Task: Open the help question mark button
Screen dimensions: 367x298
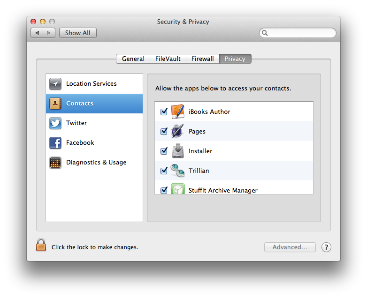Action: click(326, 247)
